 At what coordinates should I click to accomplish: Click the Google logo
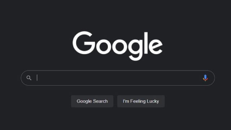118,46
